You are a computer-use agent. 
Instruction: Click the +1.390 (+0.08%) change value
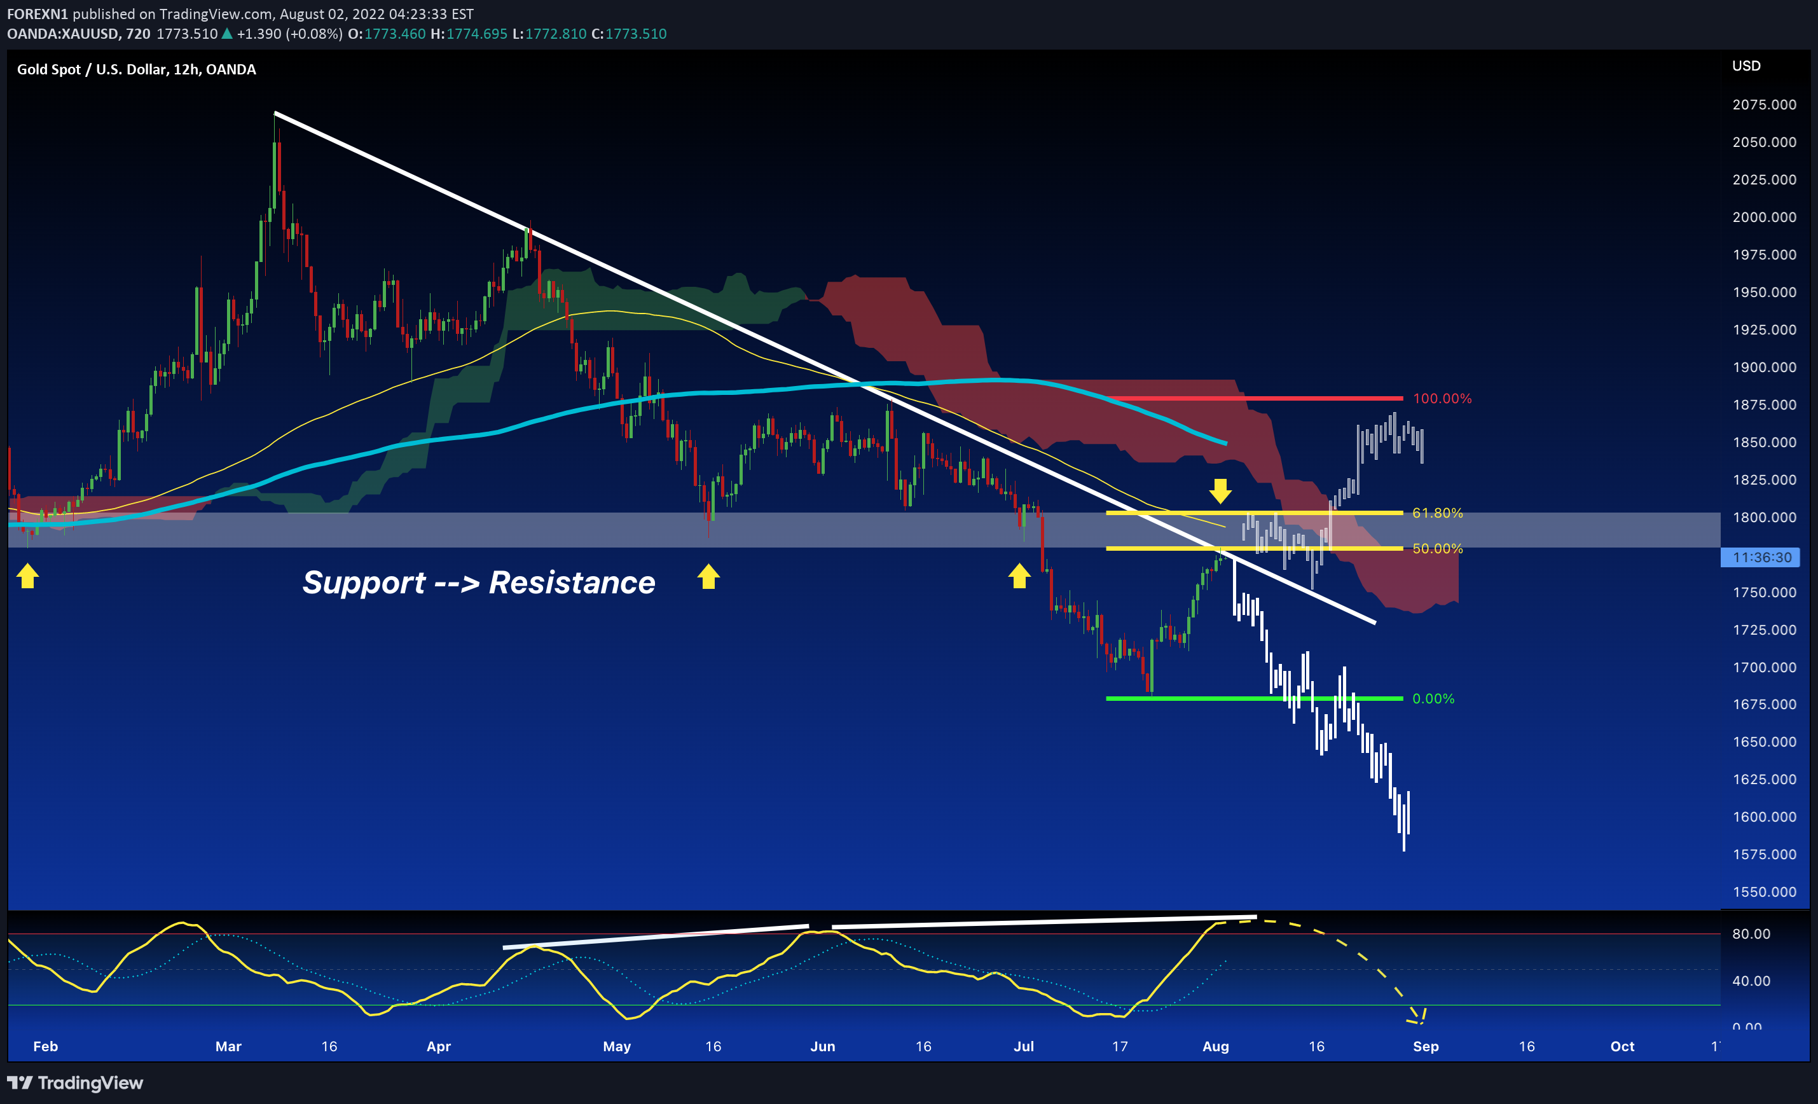point(289,34)
